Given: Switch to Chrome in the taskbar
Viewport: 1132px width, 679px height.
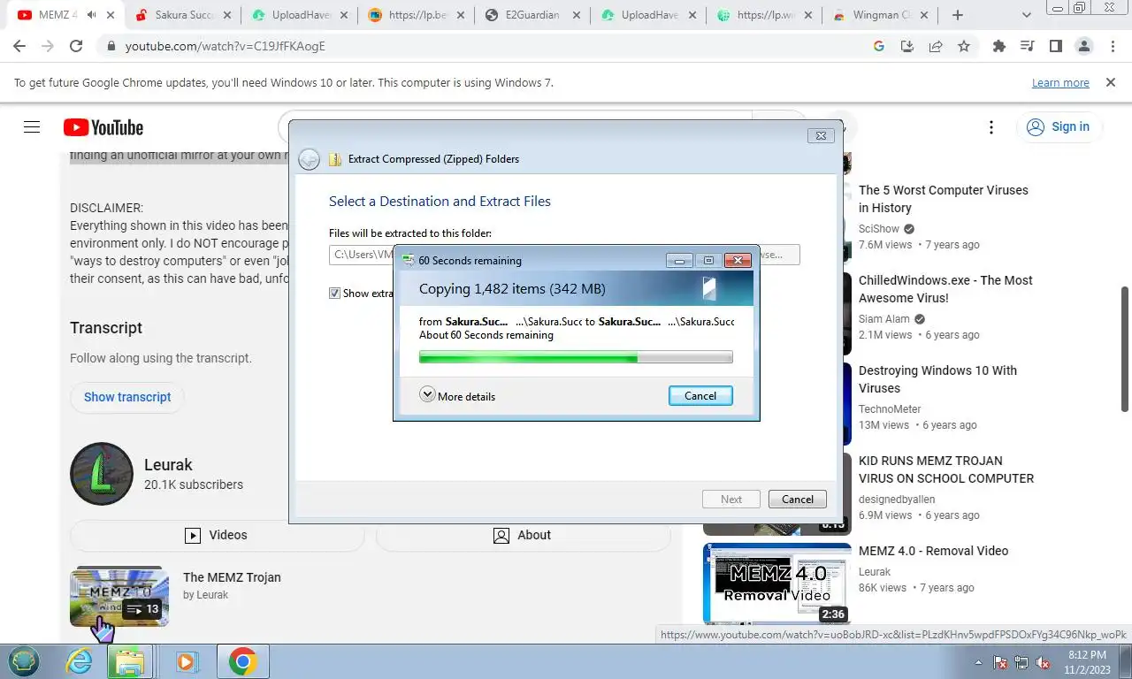Looking at the screenshot, I should 242,661.
